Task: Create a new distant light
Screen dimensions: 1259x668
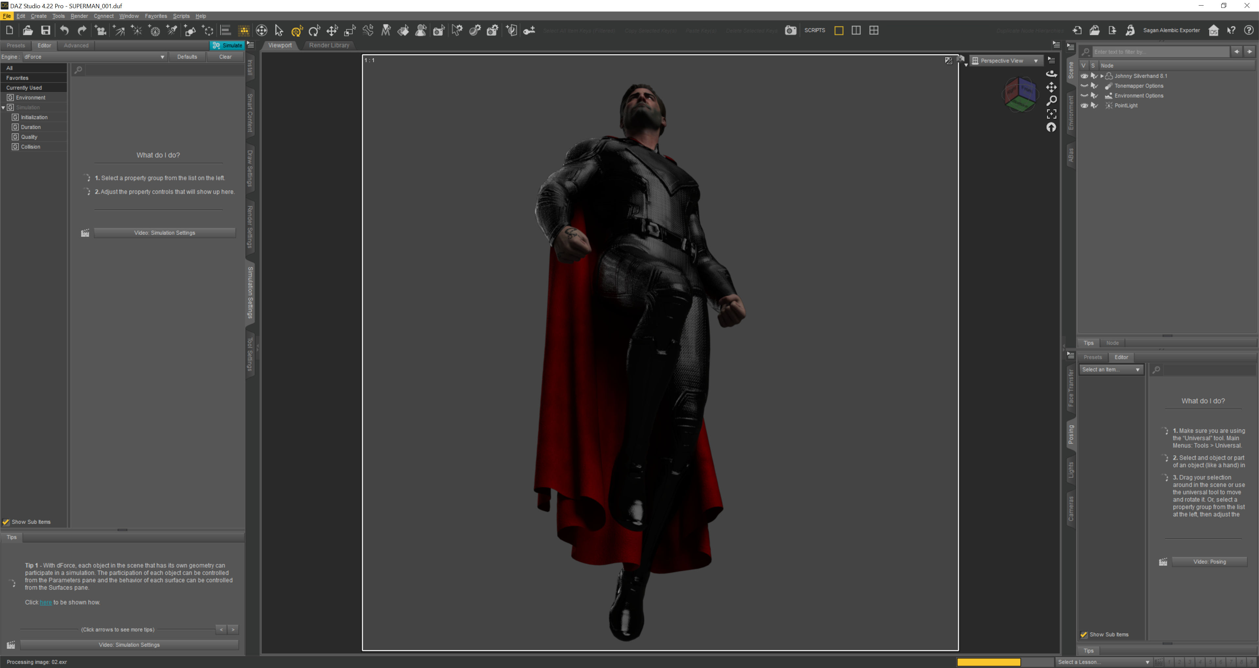Action: click(119, 30)
